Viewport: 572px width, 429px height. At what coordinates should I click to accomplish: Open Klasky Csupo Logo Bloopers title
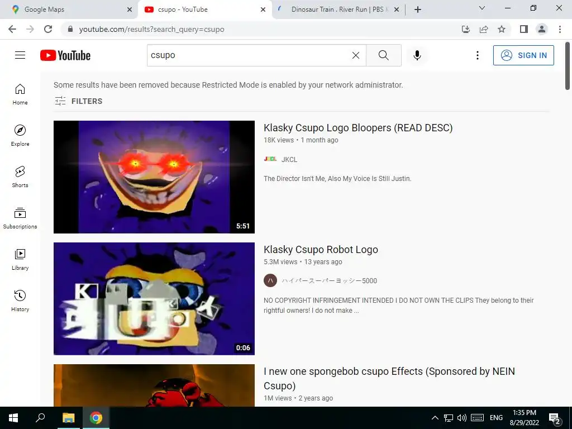[x=358, y=128]
